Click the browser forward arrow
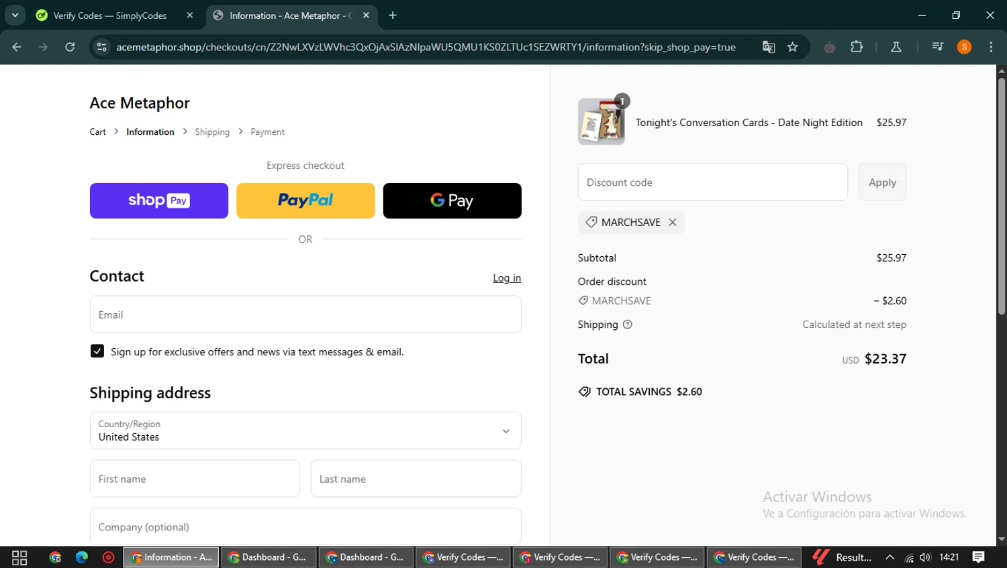Viewport: 1007px width, 568px height. pyautogui.click(x=43, y=47)
